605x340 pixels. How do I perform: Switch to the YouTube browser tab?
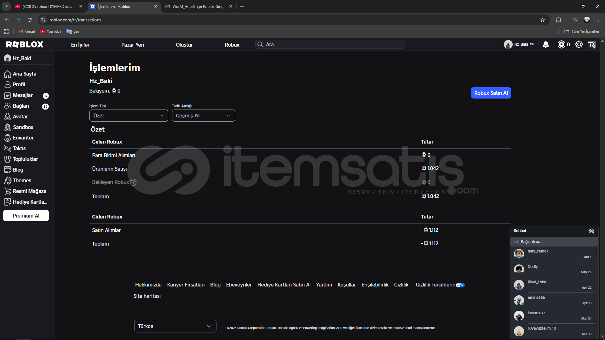pos(47,6)
